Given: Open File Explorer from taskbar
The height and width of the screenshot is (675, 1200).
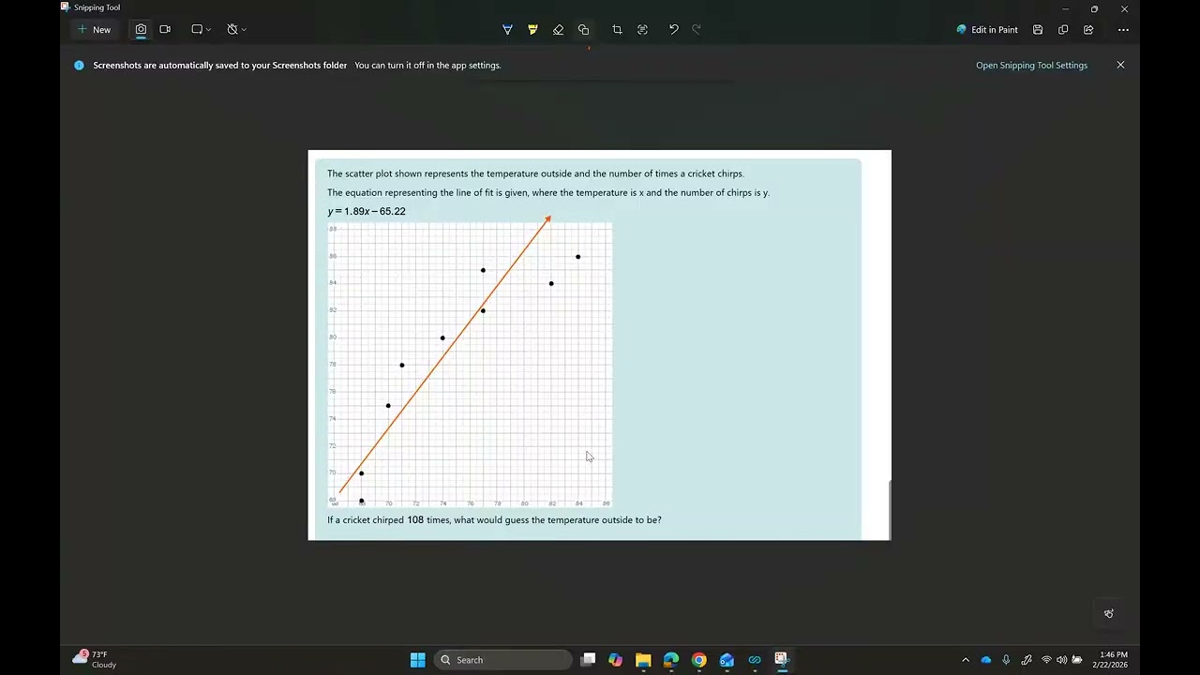Looking at the screenshot, I should click(x=643, y=660).
